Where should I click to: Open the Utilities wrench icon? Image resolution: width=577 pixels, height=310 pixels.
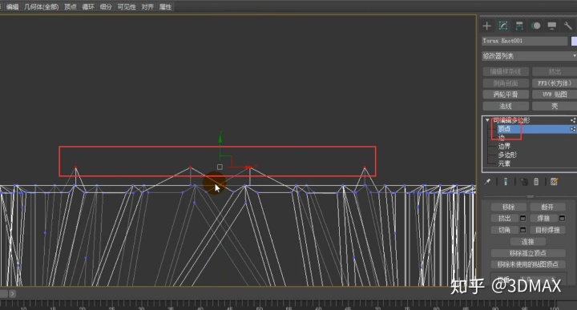568,26
